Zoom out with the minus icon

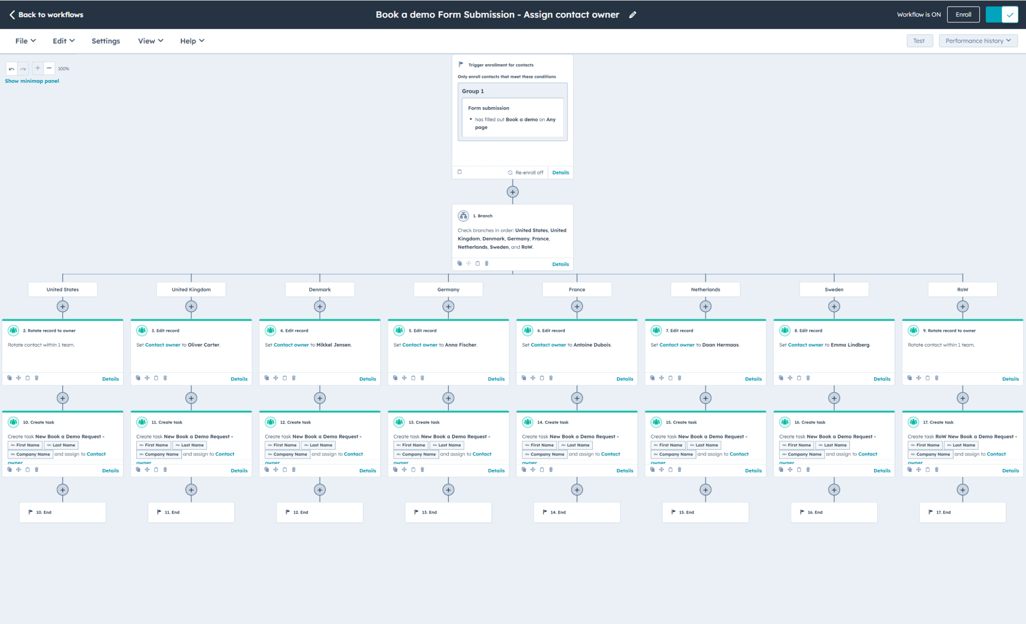click(x=49, y=68)
